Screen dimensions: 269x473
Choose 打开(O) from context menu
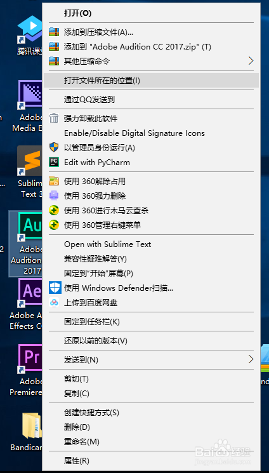pyautogui.click(x=152, y=13)
